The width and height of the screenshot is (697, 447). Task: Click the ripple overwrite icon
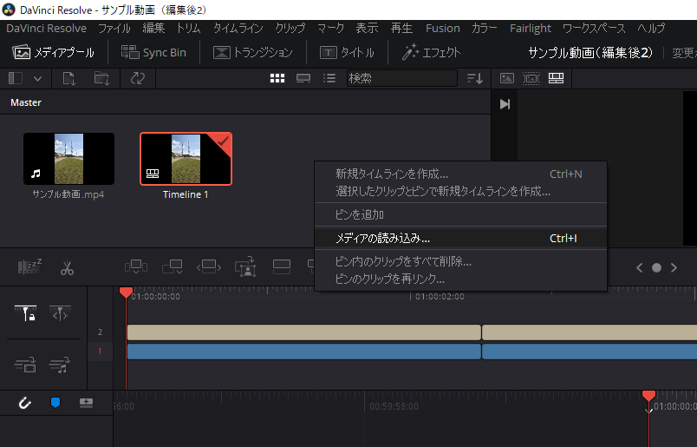[209, 266]
